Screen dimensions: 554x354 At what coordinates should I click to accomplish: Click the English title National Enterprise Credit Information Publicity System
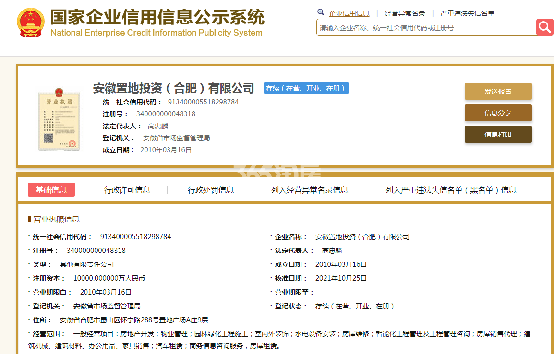pyautogui.click(x=157, y=33)
